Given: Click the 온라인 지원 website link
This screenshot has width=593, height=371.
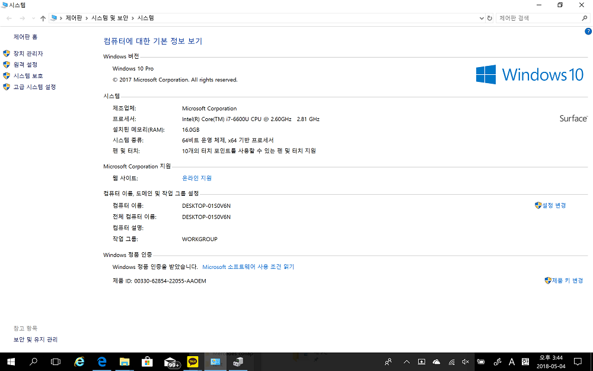Looking at the screenshot, I should click(x=196, y=178).
